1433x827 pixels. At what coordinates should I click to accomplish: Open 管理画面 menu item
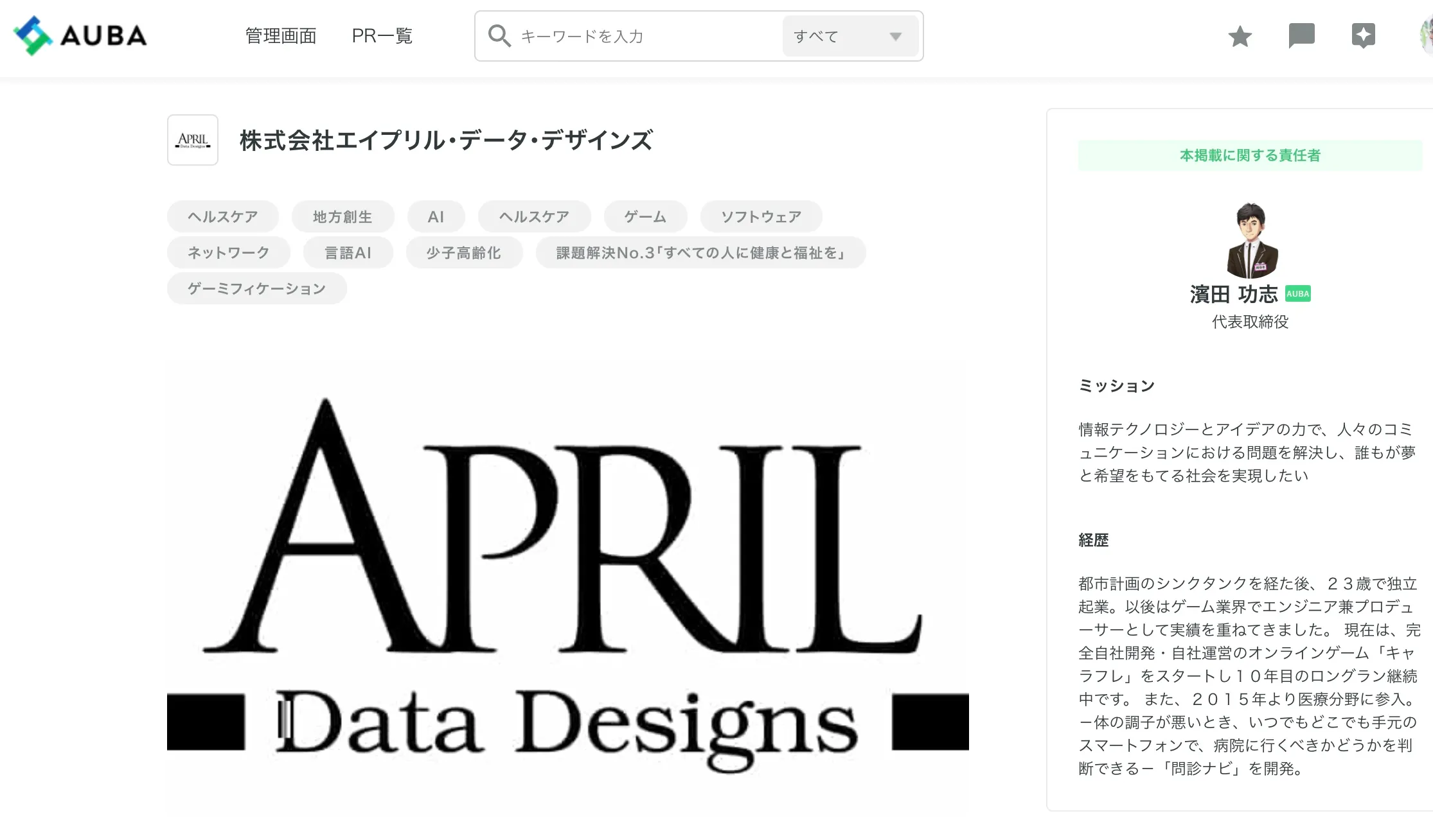point(281,36)
